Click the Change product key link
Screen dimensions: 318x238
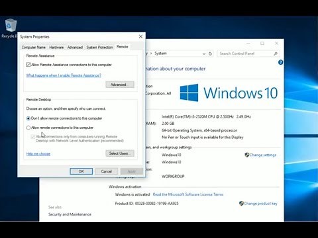pos(260,204)
